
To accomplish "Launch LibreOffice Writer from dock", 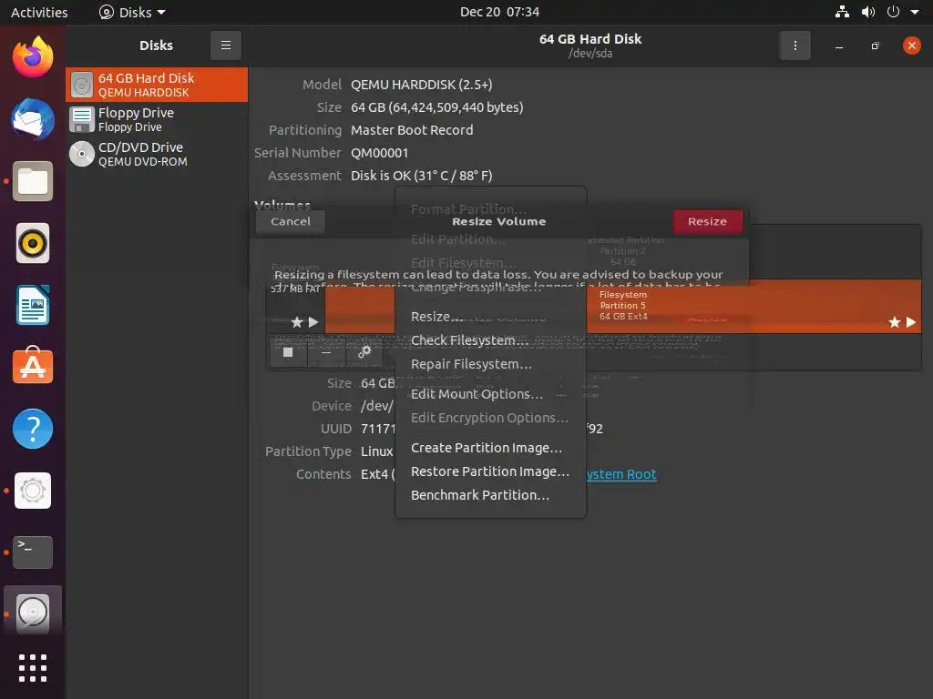I will pos(33,305).
